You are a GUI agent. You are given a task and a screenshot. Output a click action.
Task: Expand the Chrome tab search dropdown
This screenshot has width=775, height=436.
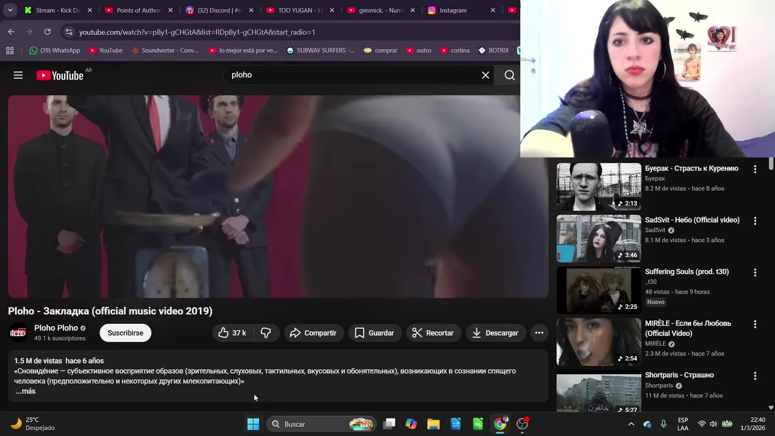(x=10, y=10)
